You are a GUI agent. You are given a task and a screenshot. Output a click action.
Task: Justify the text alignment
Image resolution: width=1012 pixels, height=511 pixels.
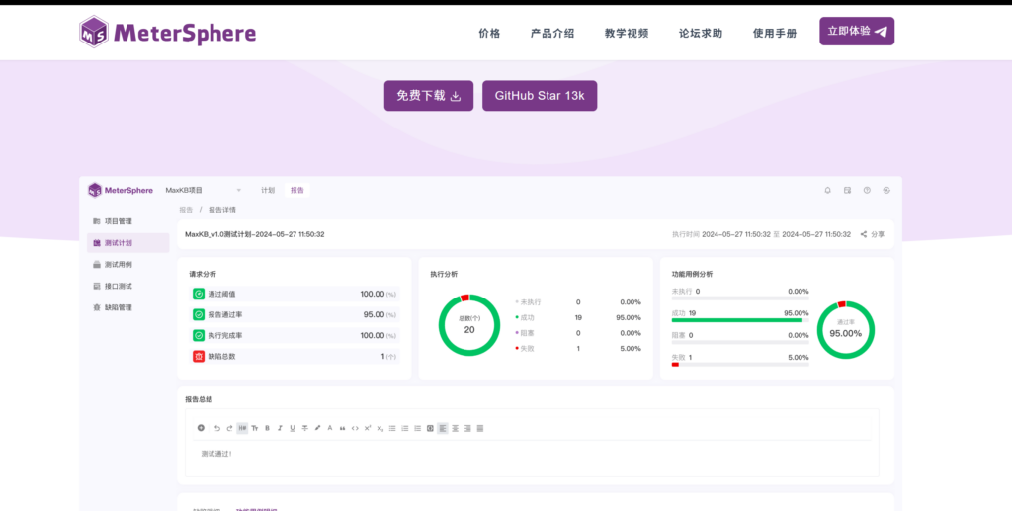pyautogui.click(x=480, y=428)
